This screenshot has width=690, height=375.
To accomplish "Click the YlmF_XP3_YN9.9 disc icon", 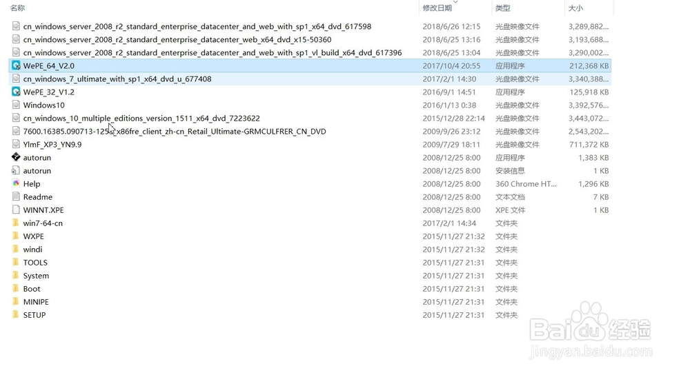I will 16,144.
